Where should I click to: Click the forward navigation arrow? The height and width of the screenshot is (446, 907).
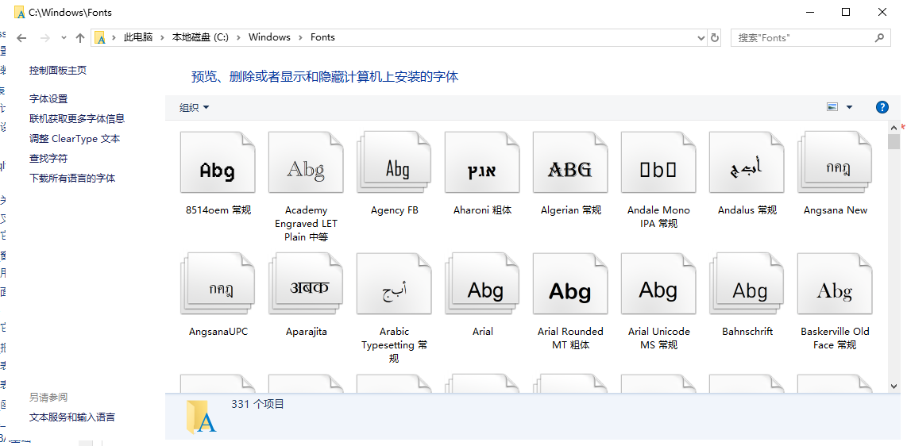pos(45,37)
